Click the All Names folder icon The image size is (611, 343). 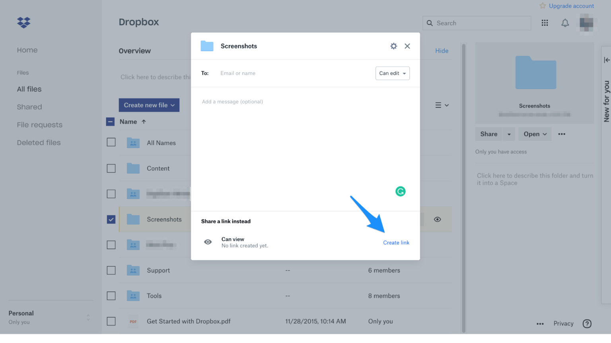133,143
